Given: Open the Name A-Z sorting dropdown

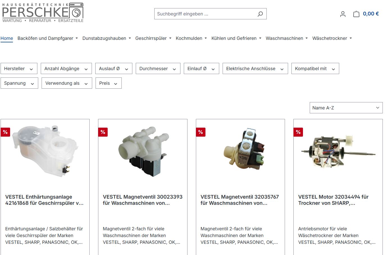Looking at the screenshot, I should click(x=346, y=108).
